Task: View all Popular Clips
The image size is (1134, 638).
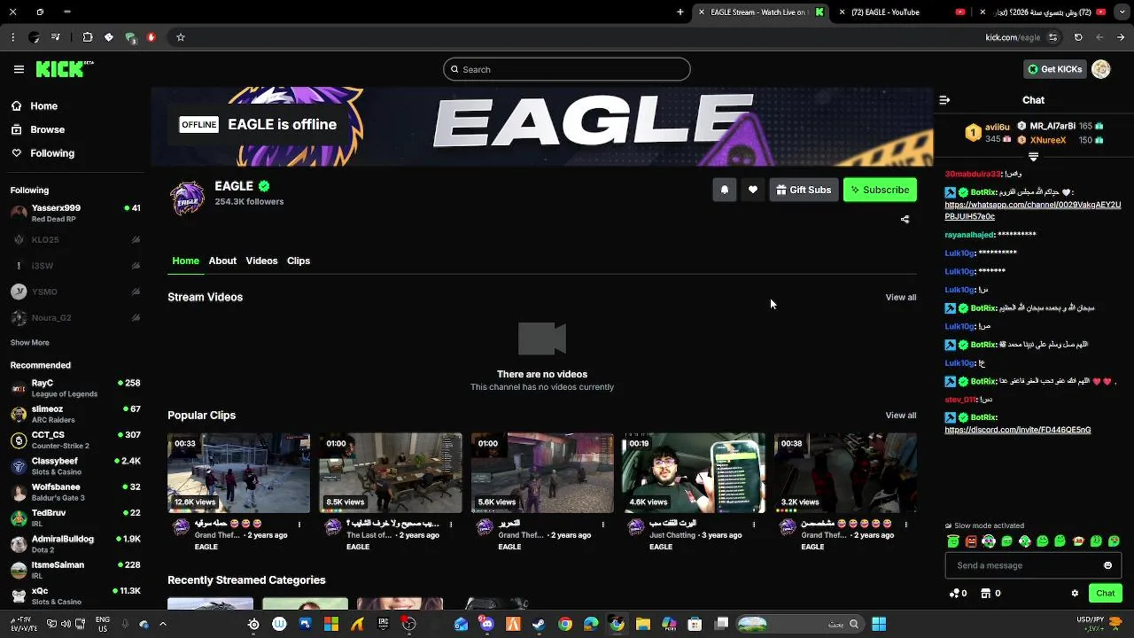Action: (x=901, y=416)
